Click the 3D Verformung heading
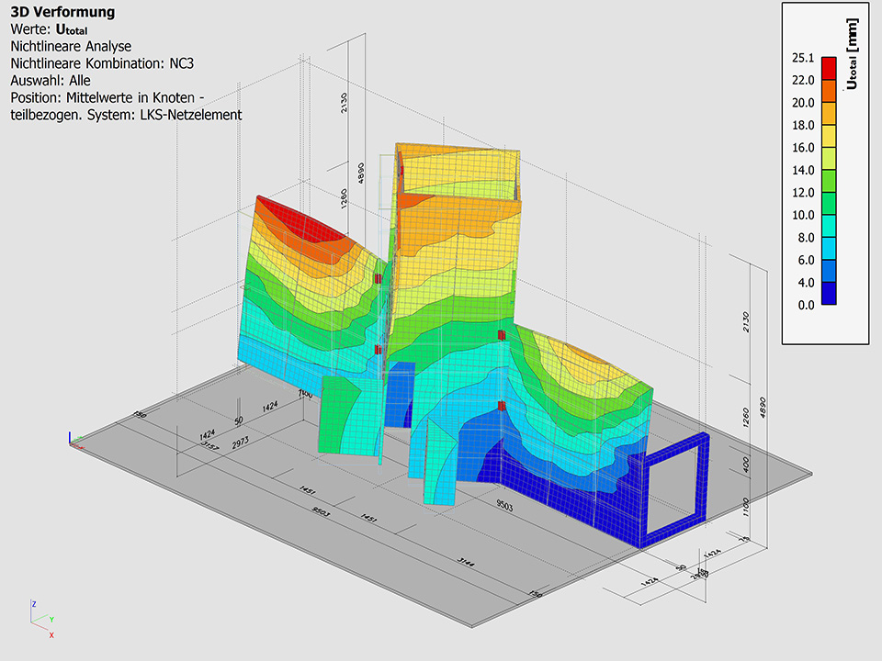 point(62,13)
